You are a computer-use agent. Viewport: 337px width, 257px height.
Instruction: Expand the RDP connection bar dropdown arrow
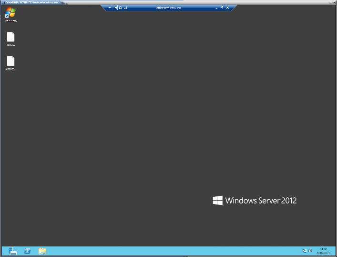[110, 8]
